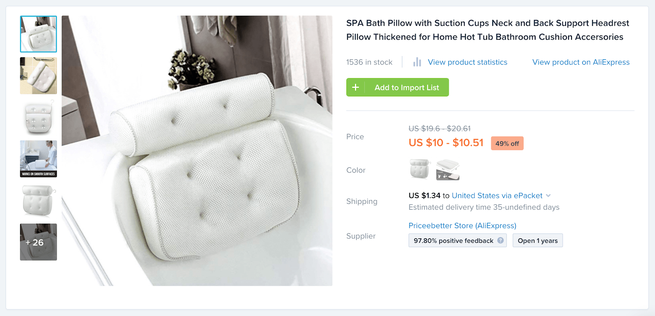The width and height of the screenshot is (655, 316).
Task: Expand the shipping method dropdown arrow
Action: [549, 195]
